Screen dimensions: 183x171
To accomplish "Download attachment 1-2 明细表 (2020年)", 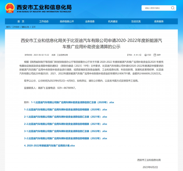I will point(65,109).
